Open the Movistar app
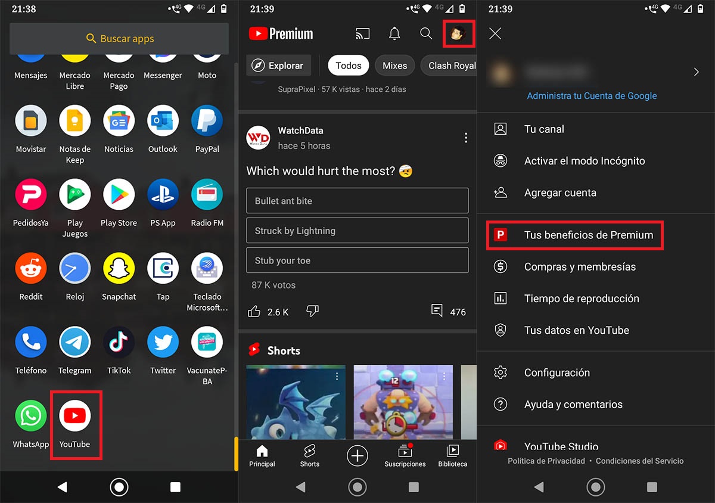Screen dimensions: 715x503 [31, 121]
